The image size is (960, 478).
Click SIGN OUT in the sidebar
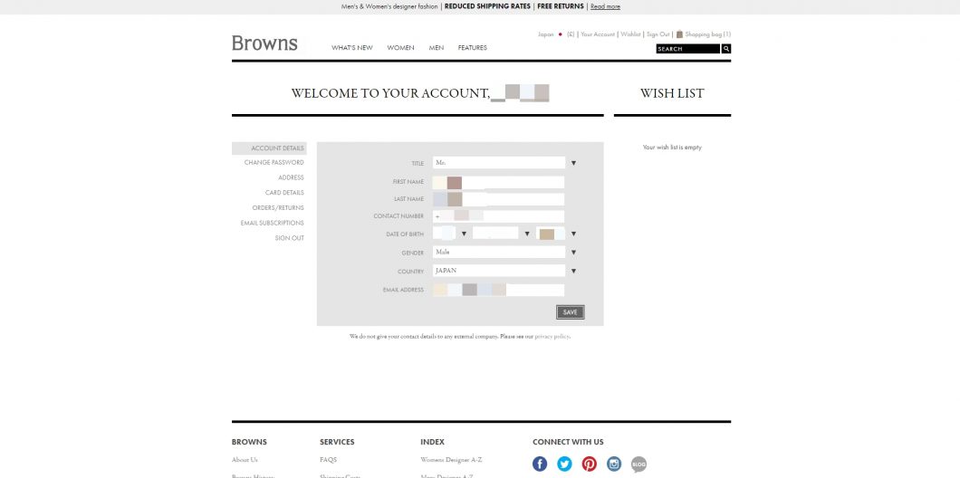pyautogui.click(x=290, y=238)
